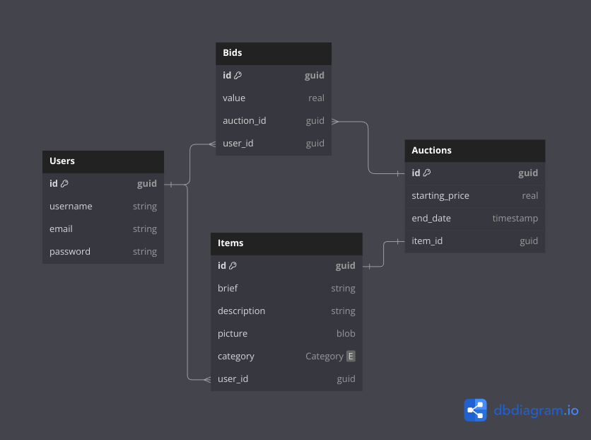
Task: Click the dbdiagram.io share logo icon
Action: [x=475, y=410]
